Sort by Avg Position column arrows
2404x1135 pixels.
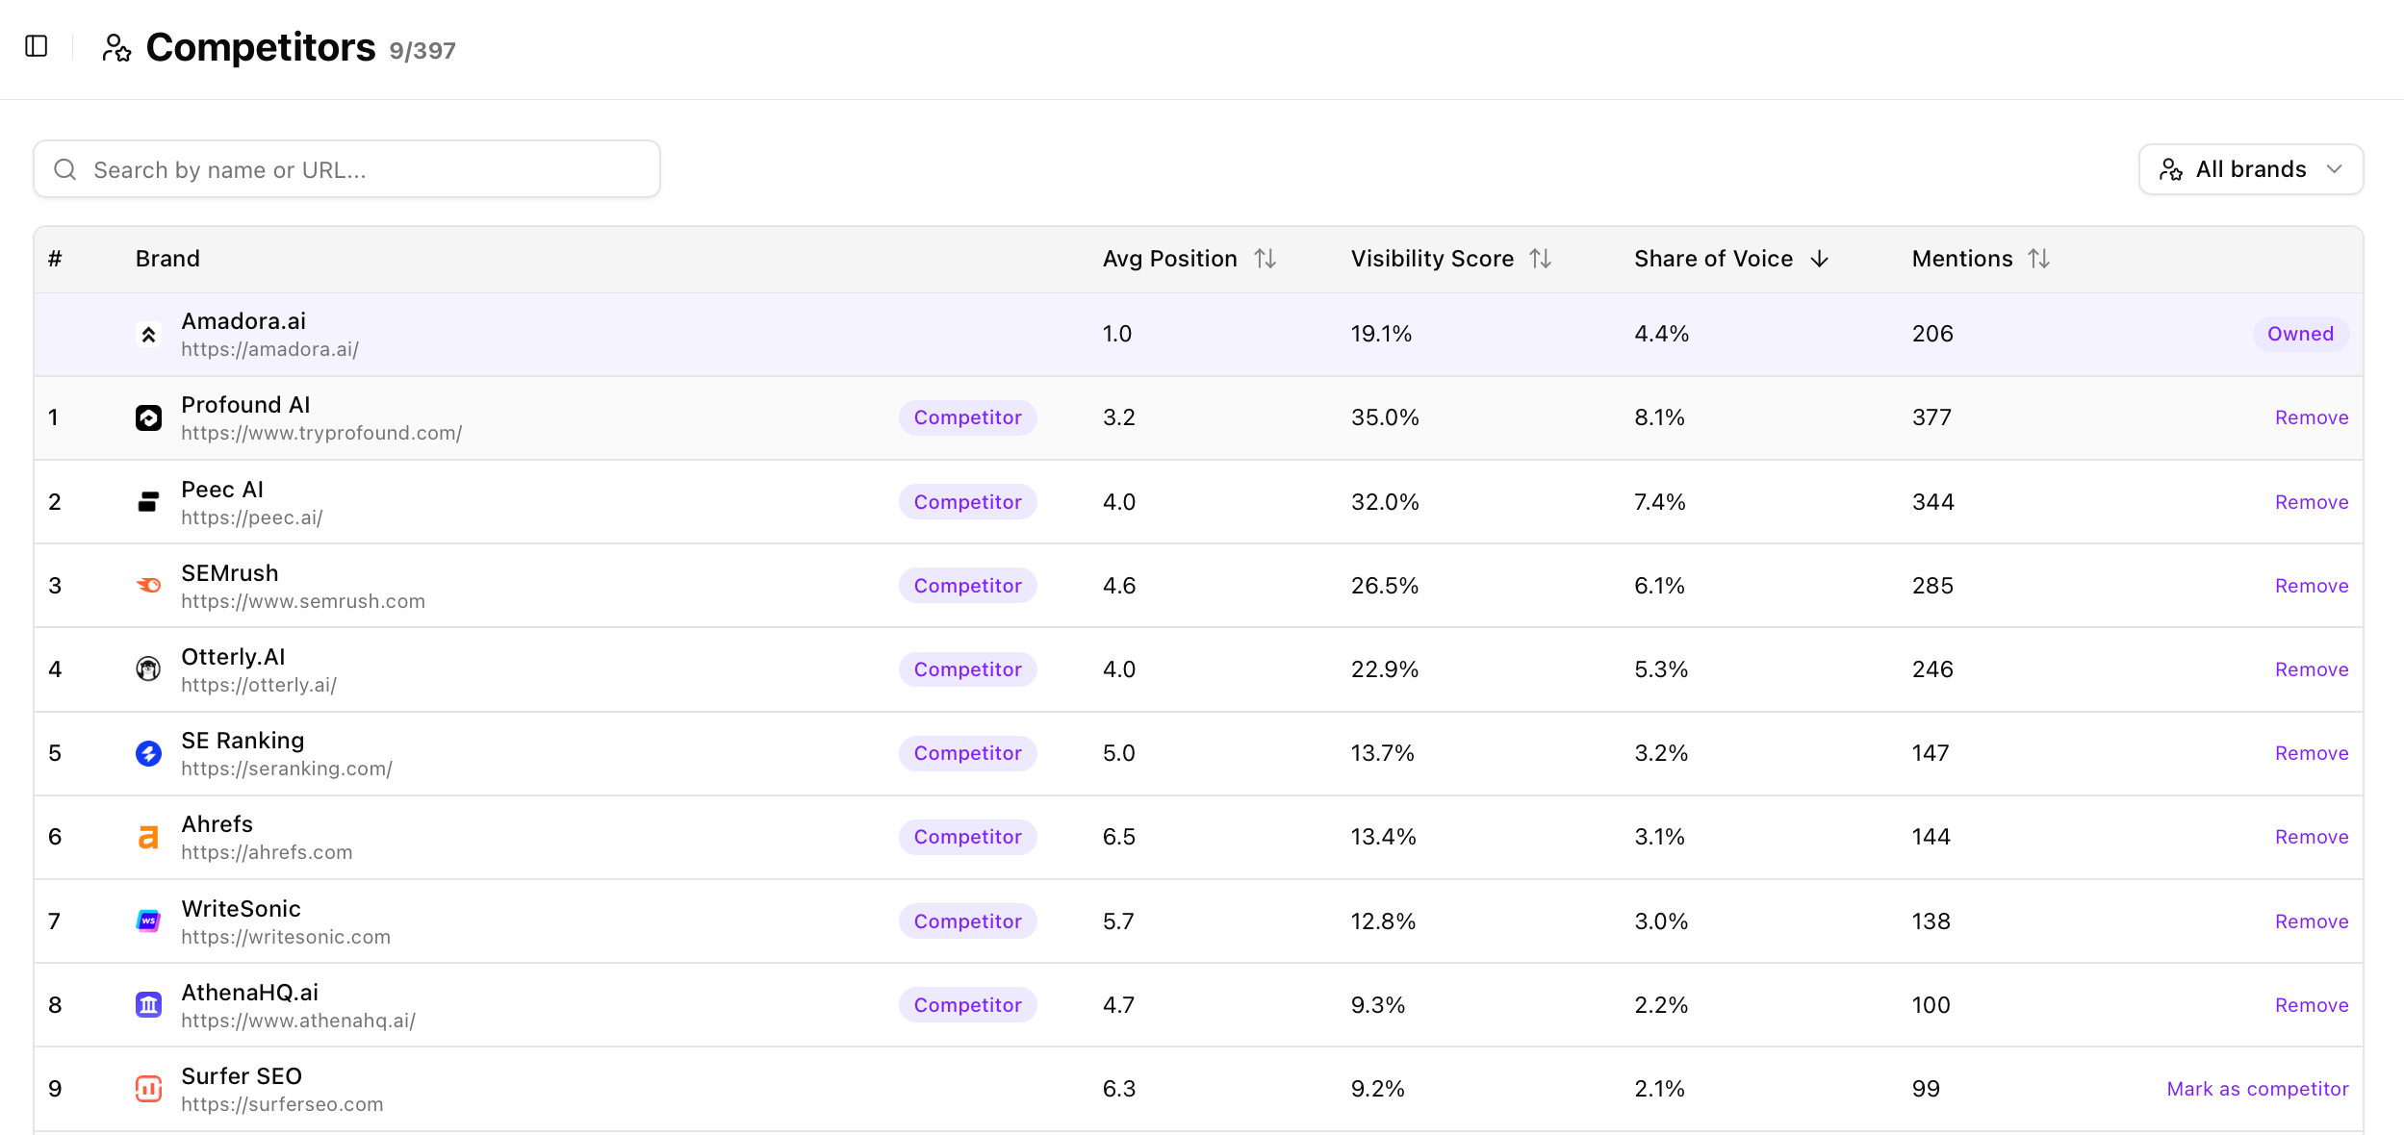[x=1266, y=259]
